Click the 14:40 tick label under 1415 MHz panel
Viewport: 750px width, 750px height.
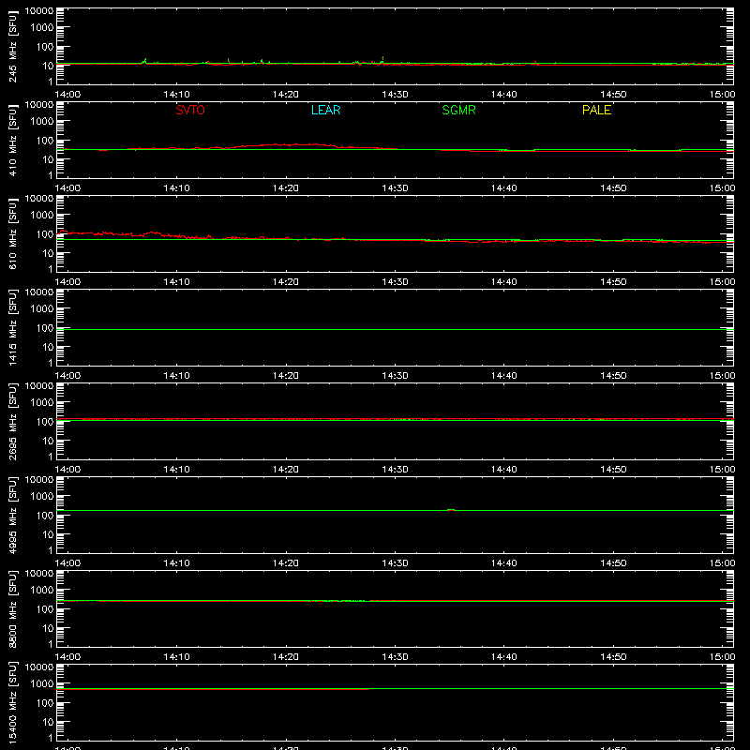(503, 376)
